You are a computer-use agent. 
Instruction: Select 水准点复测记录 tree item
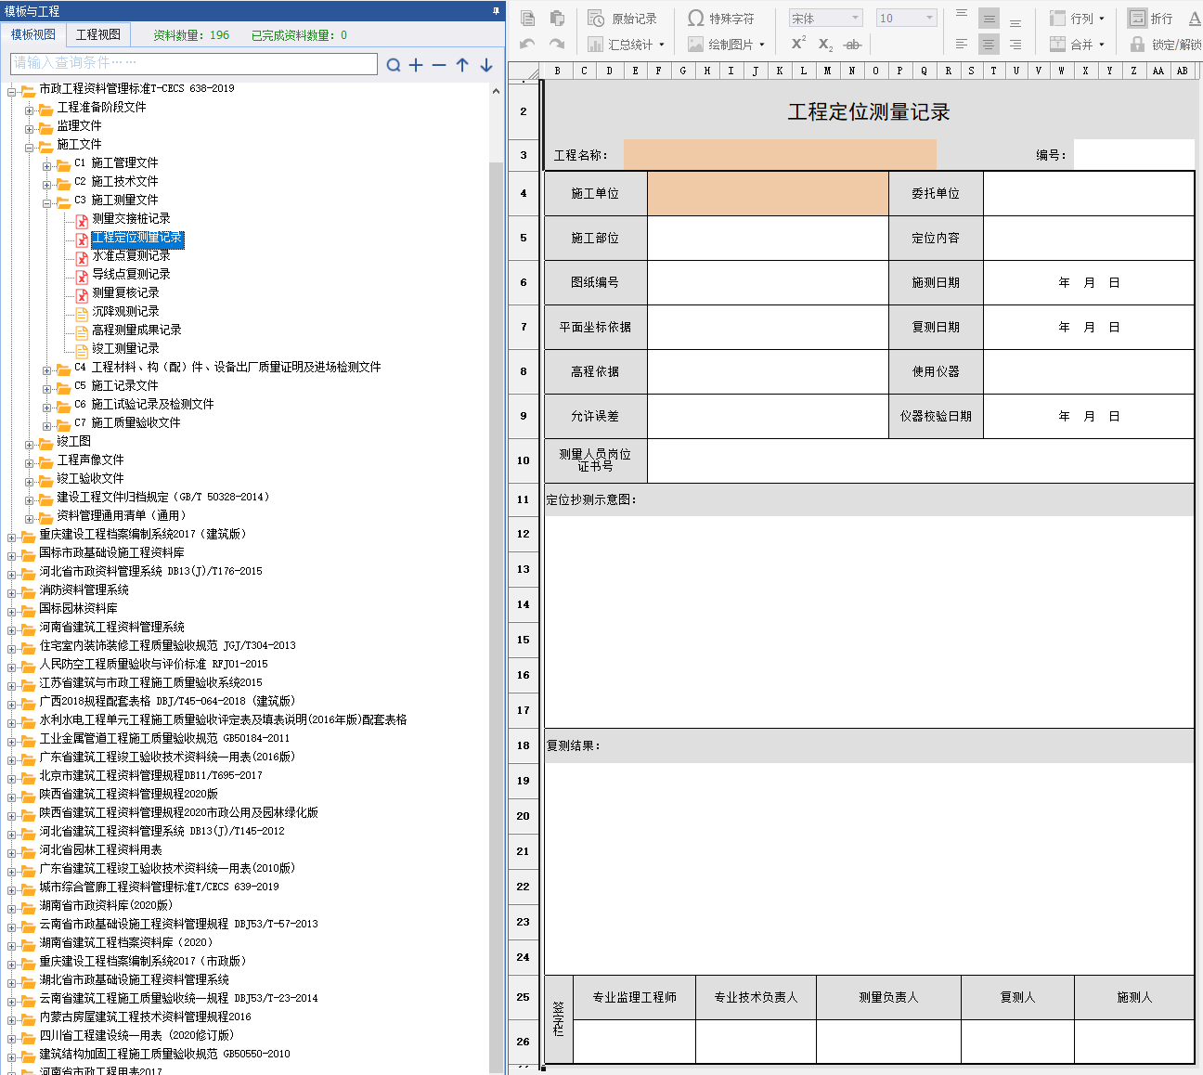[x=131, y=255]
